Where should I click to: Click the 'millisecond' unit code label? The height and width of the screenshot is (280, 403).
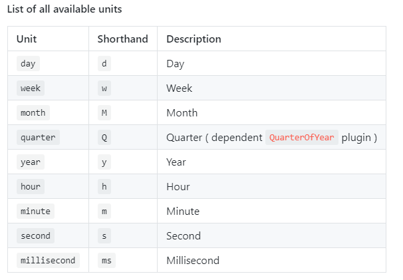tap(48, 260)
